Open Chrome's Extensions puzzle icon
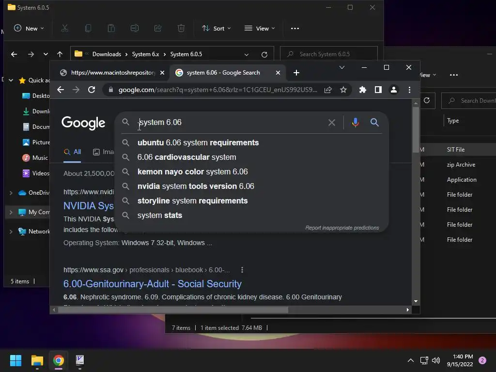This screenshot has height=372, width=496. pos(362,90)
